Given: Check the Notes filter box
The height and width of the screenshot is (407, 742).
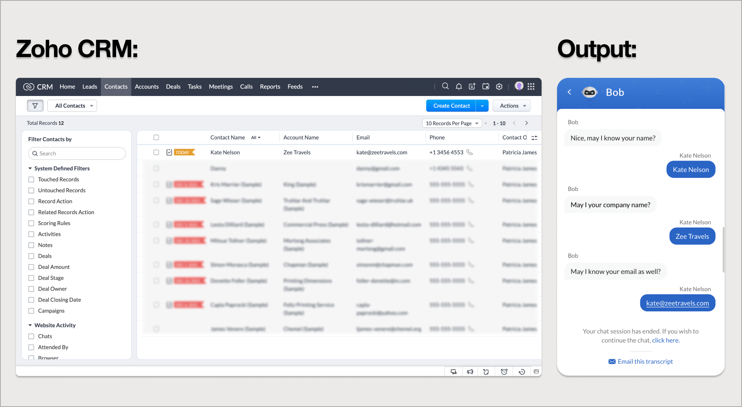Looking at the screenshot, I should [31, 245].
